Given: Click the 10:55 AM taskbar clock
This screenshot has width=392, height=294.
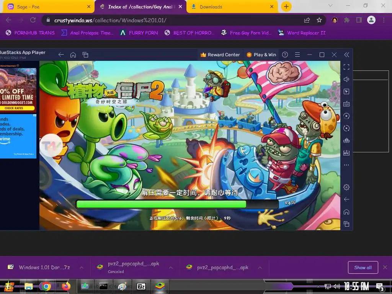Looking at the screenshot, I should [356, 286].
